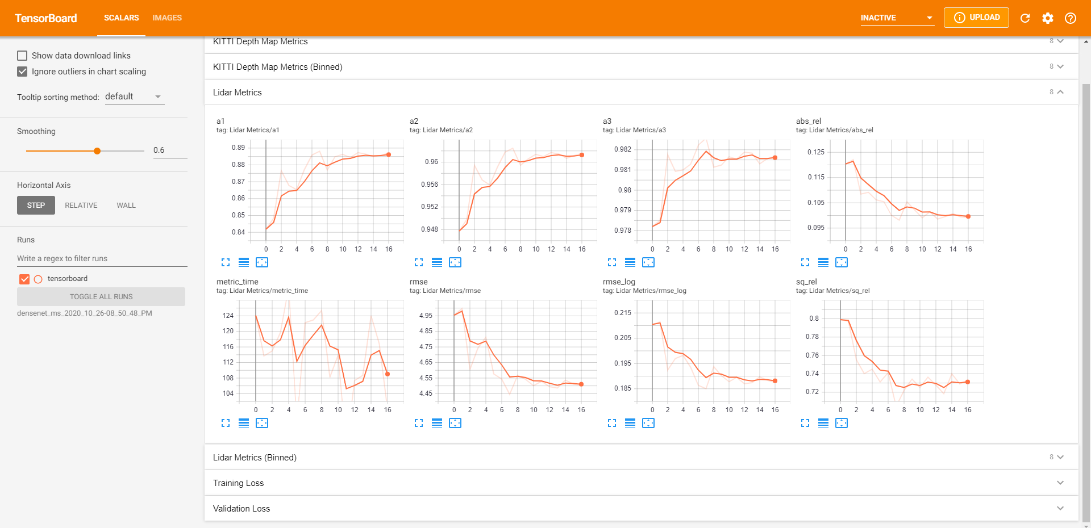This screenshot has height=528, width=1091.
Task: Expand Lidar Metrics (Binned) section
Action: 641,457
